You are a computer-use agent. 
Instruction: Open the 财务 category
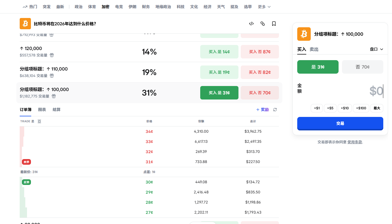point(146,7)
